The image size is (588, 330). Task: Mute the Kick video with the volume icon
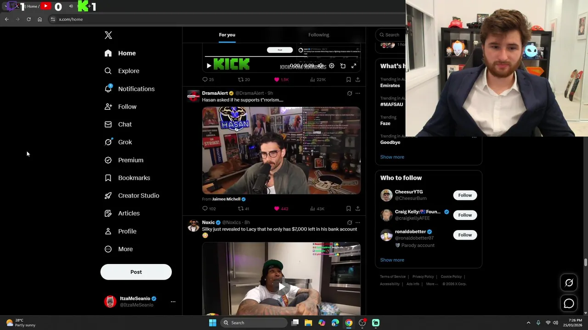pos(321,66)
